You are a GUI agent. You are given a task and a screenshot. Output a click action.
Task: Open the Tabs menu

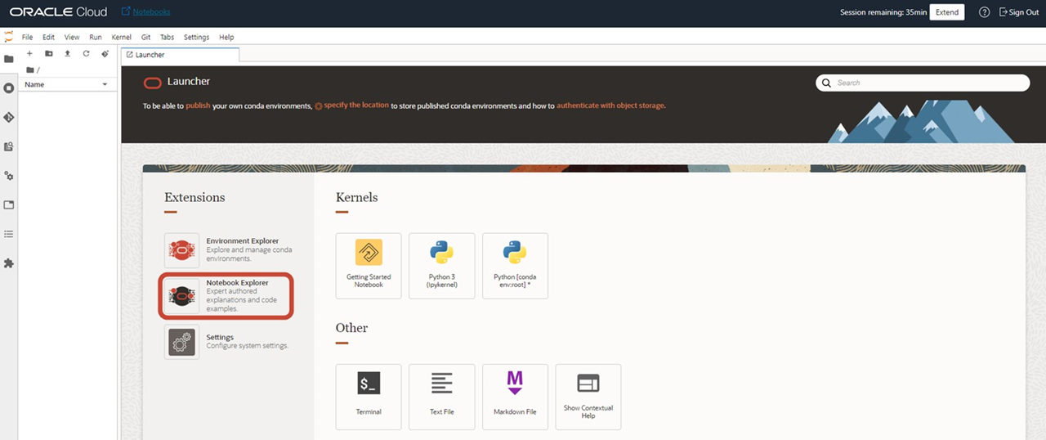point(167,38)
